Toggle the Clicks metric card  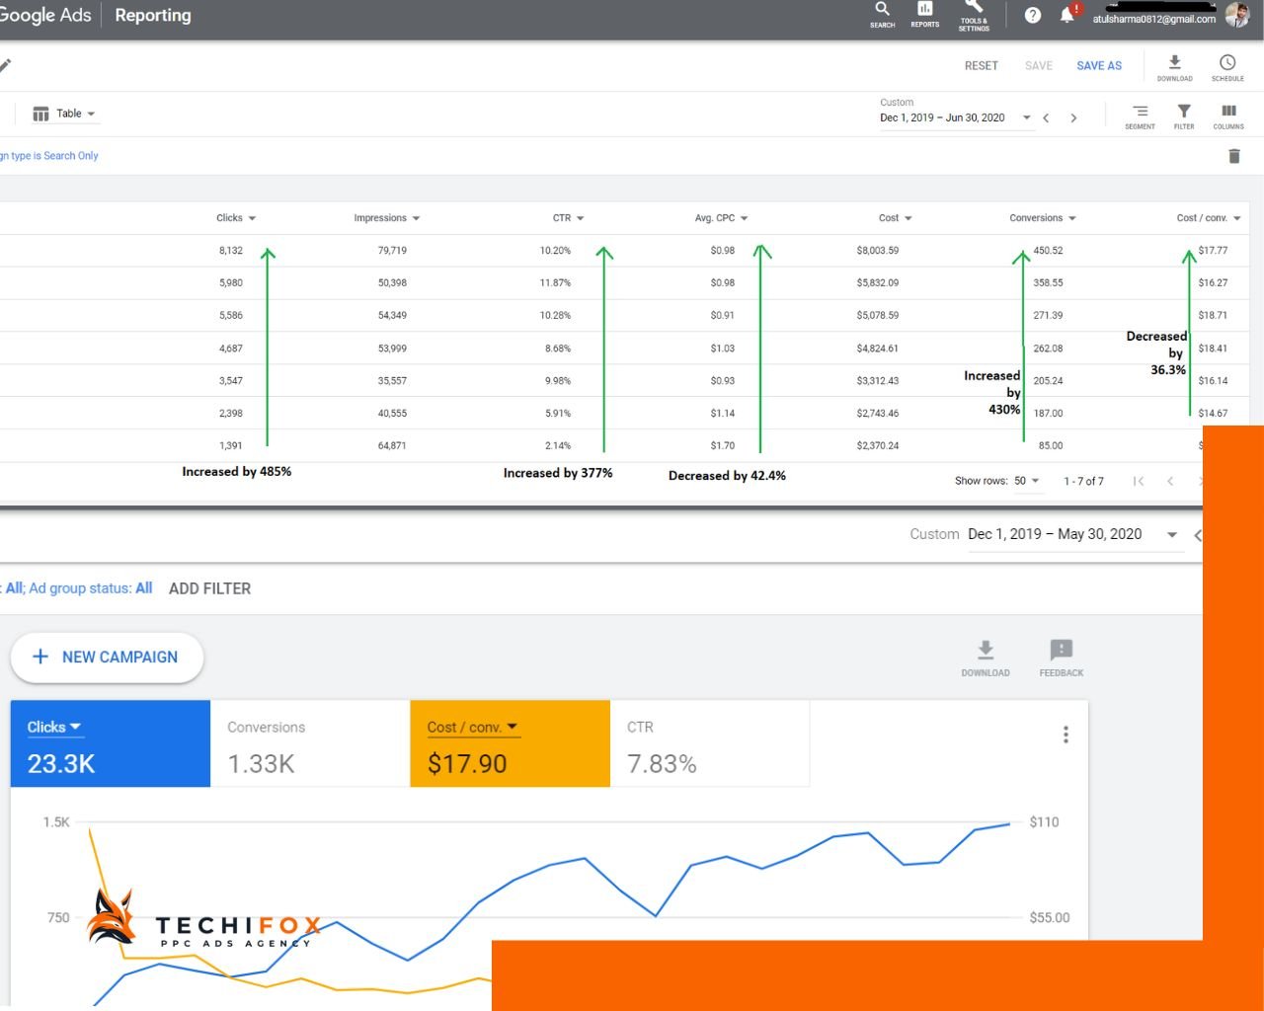click(110, 743)
